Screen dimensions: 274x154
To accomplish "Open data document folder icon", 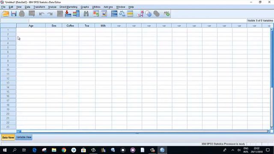I will pyautogui.click(x=6, y=14).
